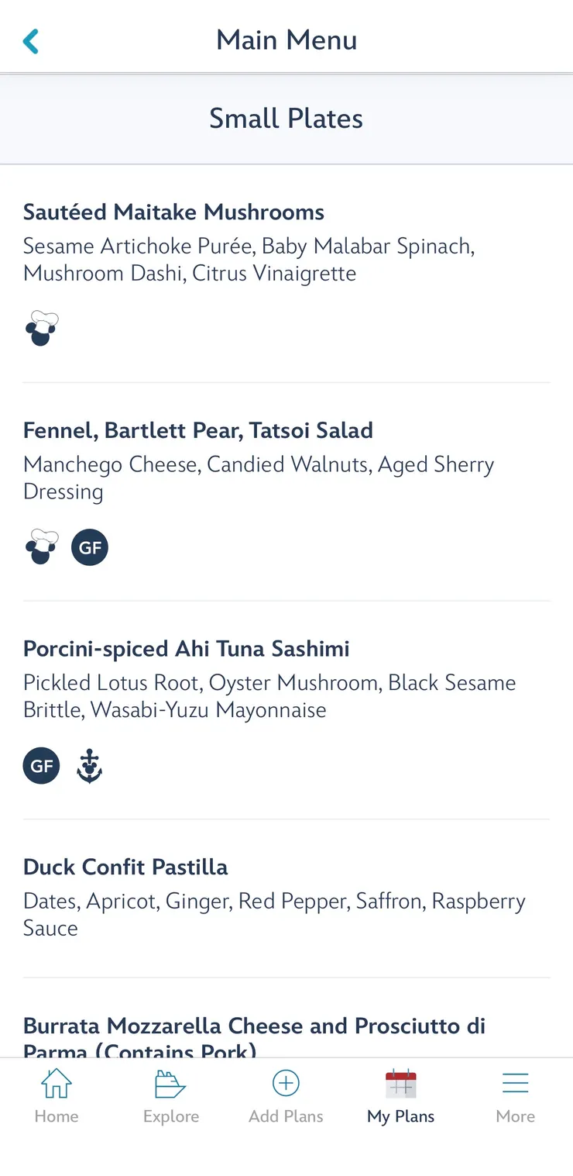The width and height of the screenshot is (573, 1176).
Task: Tap Sautéed Maitake Mushrooms ingredients description
Action: pyautogui.click(x=249, y=260)
